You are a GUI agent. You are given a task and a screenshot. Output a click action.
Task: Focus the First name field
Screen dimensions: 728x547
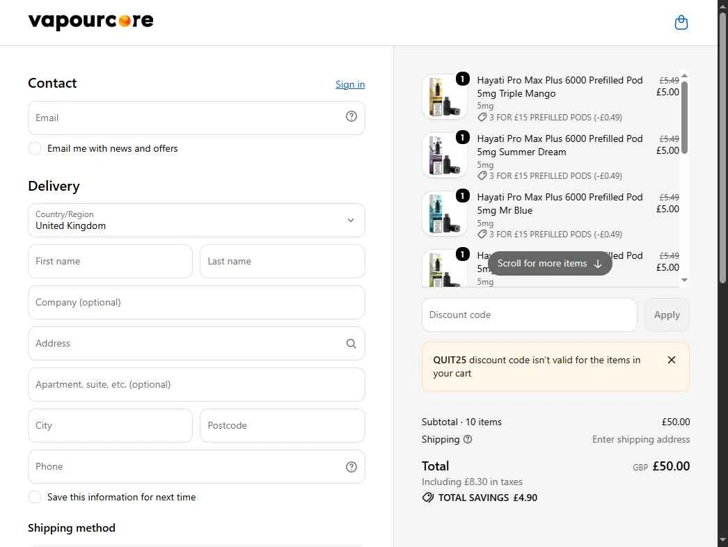(x=110, y=262)
